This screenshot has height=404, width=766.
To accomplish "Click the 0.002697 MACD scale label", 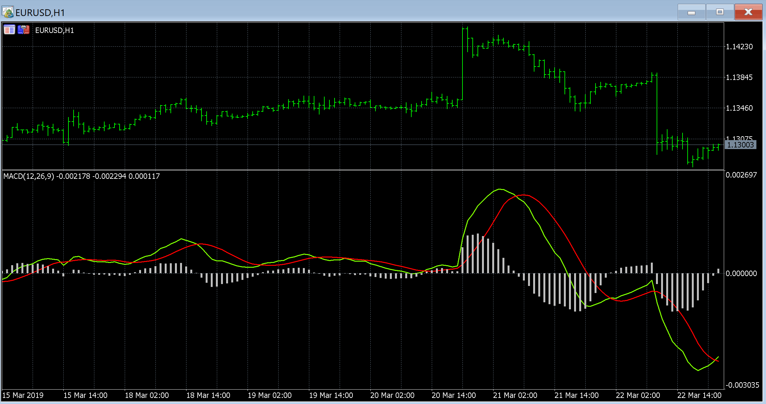I will (x=741, y=175).
